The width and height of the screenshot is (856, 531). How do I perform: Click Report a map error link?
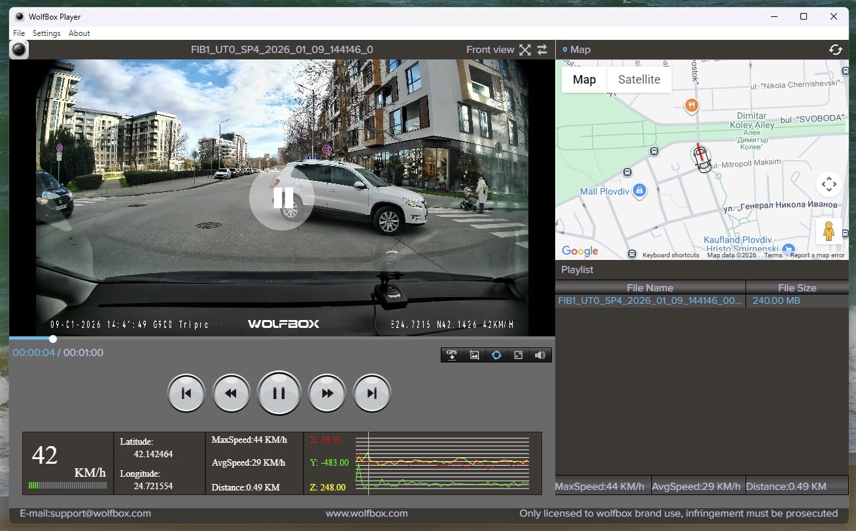[817, 255]
